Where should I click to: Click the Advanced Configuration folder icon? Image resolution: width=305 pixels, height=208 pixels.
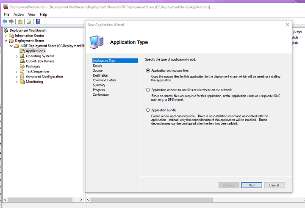point(22,77)
